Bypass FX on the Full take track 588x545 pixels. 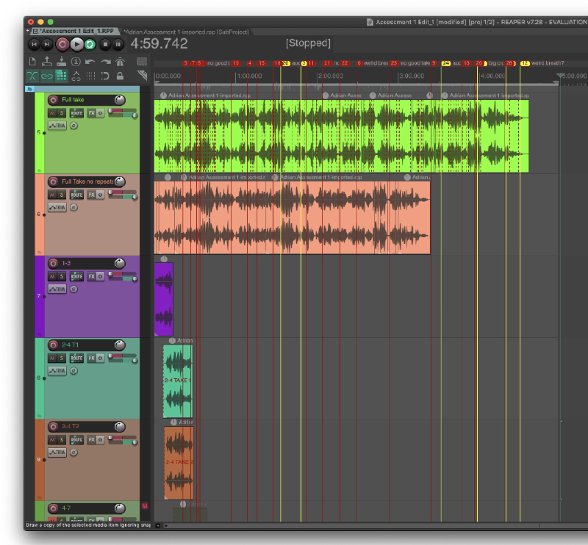tap(100, 113)
